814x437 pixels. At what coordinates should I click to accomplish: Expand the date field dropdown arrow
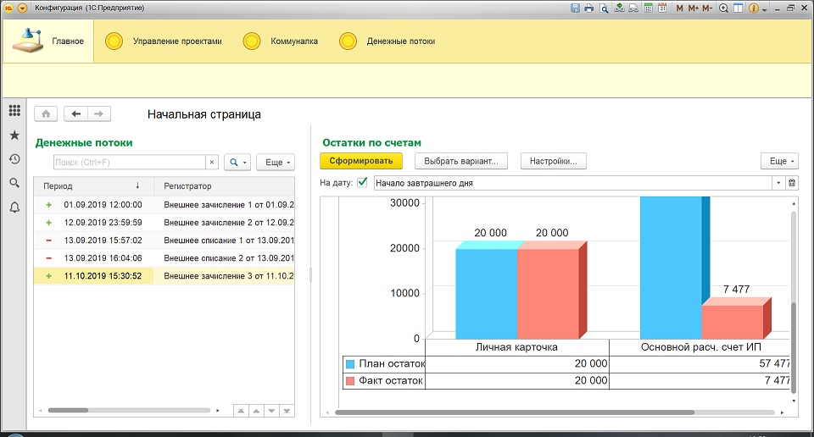pos(778,182)
